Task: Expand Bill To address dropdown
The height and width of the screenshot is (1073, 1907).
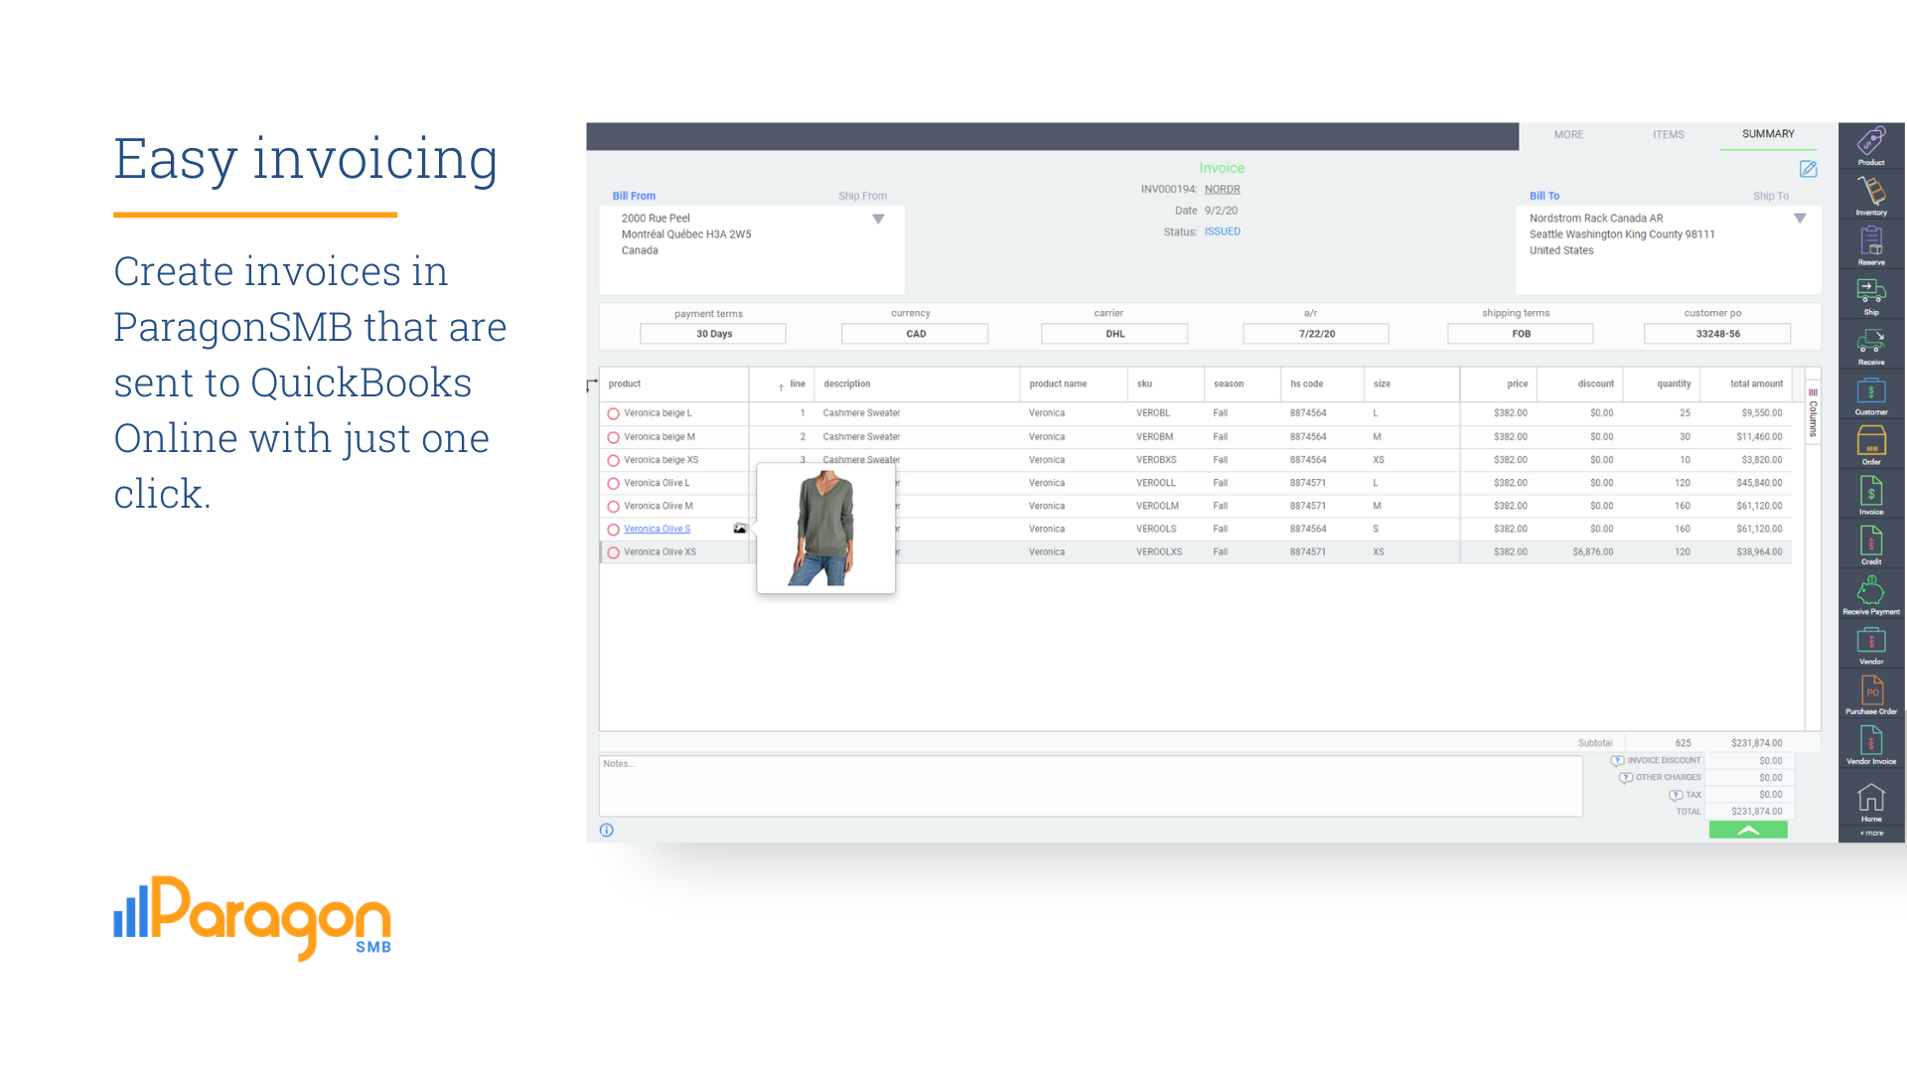Action: pyautogui.click(x=1800, y=219)
